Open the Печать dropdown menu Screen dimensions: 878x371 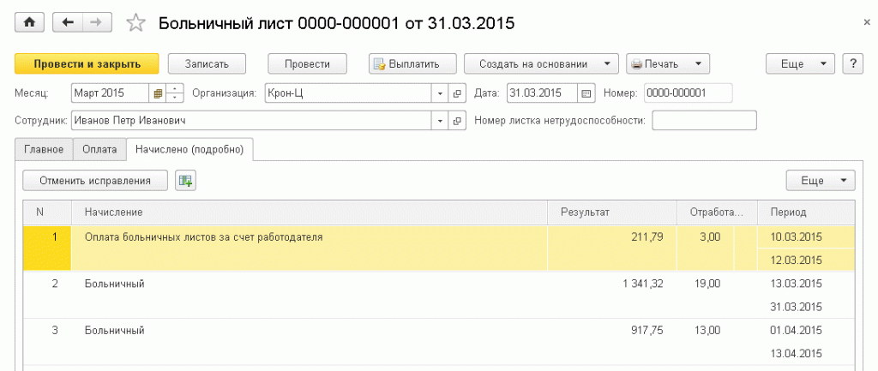668,63
